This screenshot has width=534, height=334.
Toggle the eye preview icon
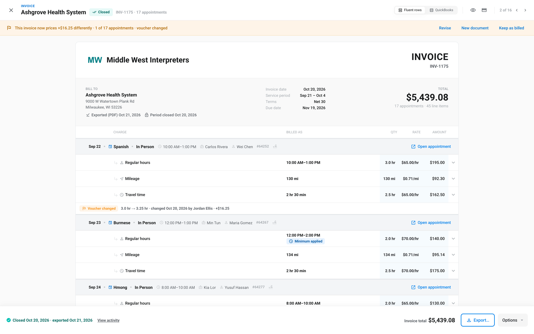click(x=473, y=10)
